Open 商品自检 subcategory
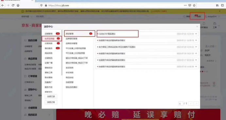 click(x=70, y=78)
